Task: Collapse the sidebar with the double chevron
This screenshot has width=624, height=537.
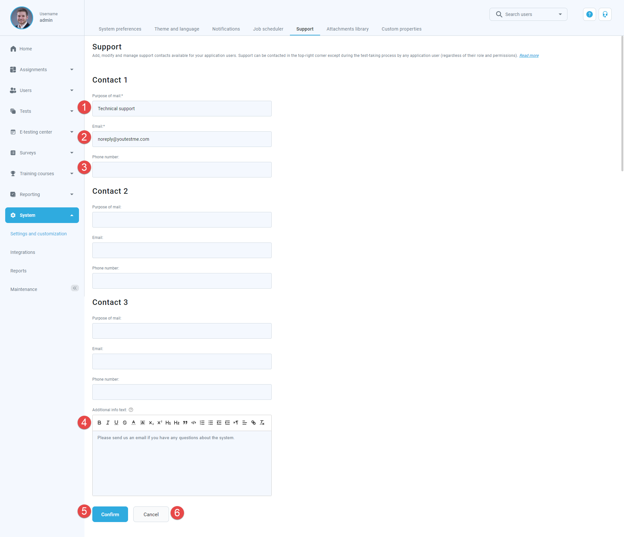Action: [x=75, y=288]
